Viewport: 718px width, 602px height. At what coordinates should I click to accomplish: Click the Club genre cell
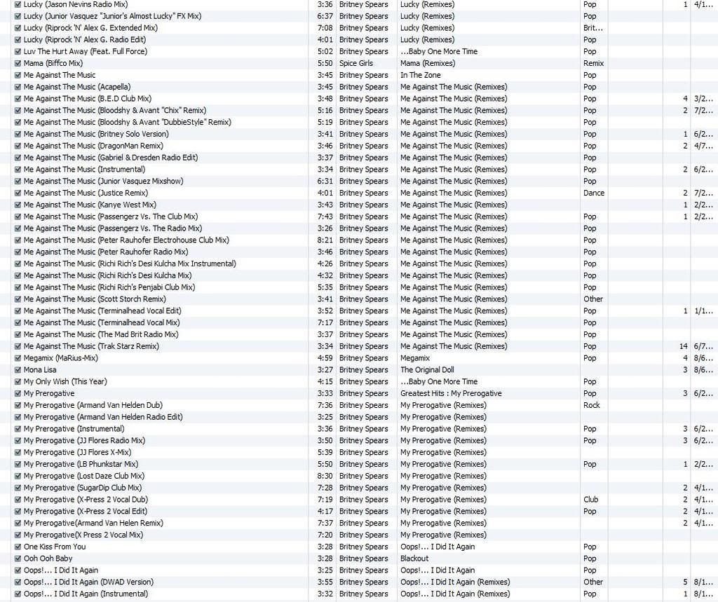click(590, 500)
